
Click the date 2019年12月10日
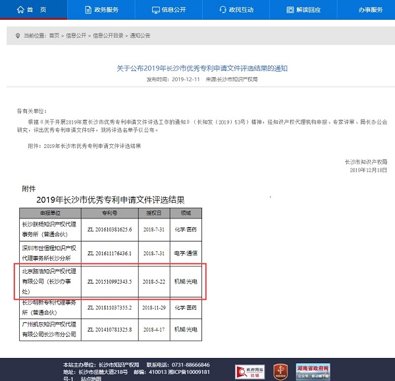(368, 170)
